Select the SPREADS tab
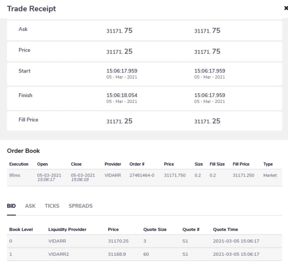 80,206
